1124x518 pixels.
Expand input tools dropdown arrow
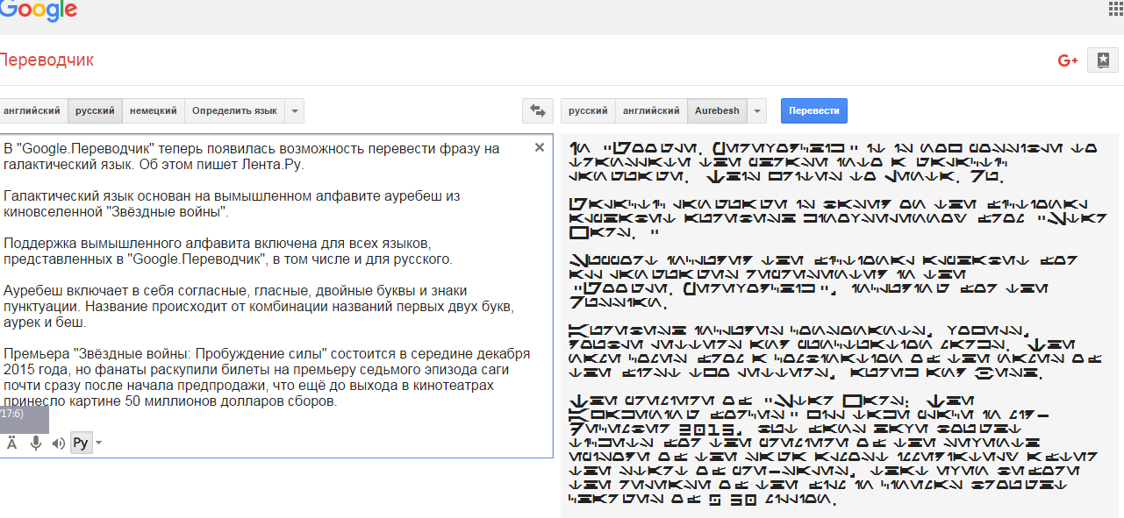[x=98, y=443]
